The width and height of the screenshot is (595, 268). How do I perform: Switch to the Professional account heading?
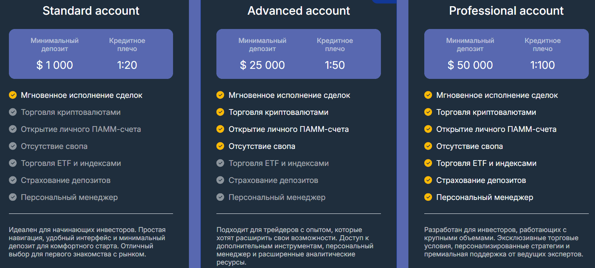coord(506,10)
